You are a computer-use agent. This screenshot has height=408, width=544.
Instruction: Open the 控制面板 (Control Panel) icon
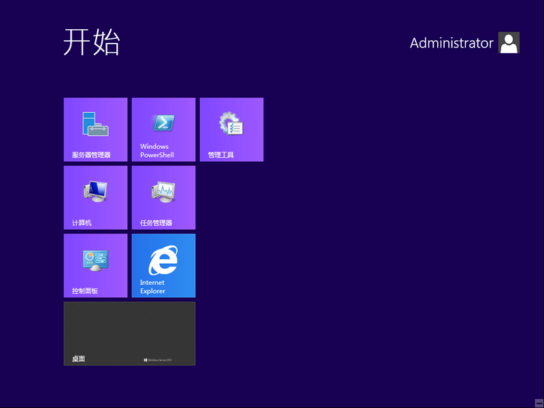click(x=95, y=260)
